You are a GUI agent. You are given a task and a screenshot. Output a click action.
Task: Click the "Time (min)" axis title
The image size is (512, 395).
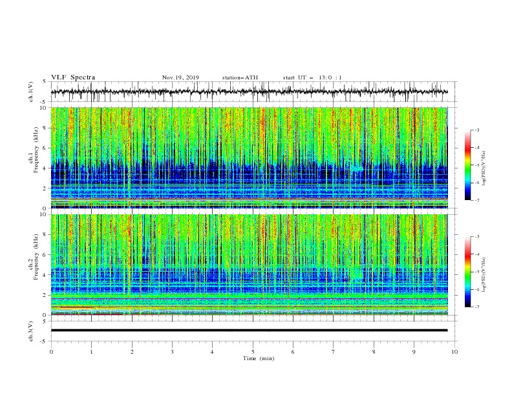coord(259,358)
